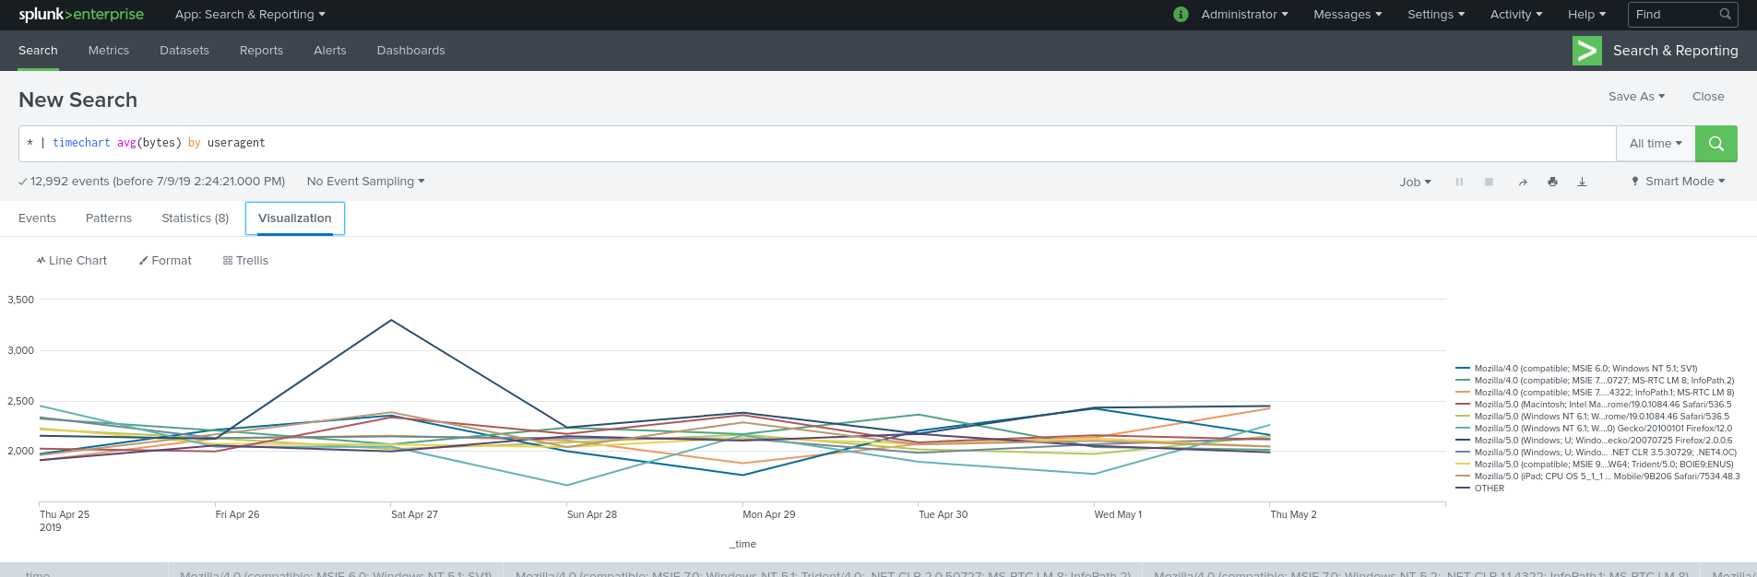Share the search job via arrow icon

(x=1523, y=182)
